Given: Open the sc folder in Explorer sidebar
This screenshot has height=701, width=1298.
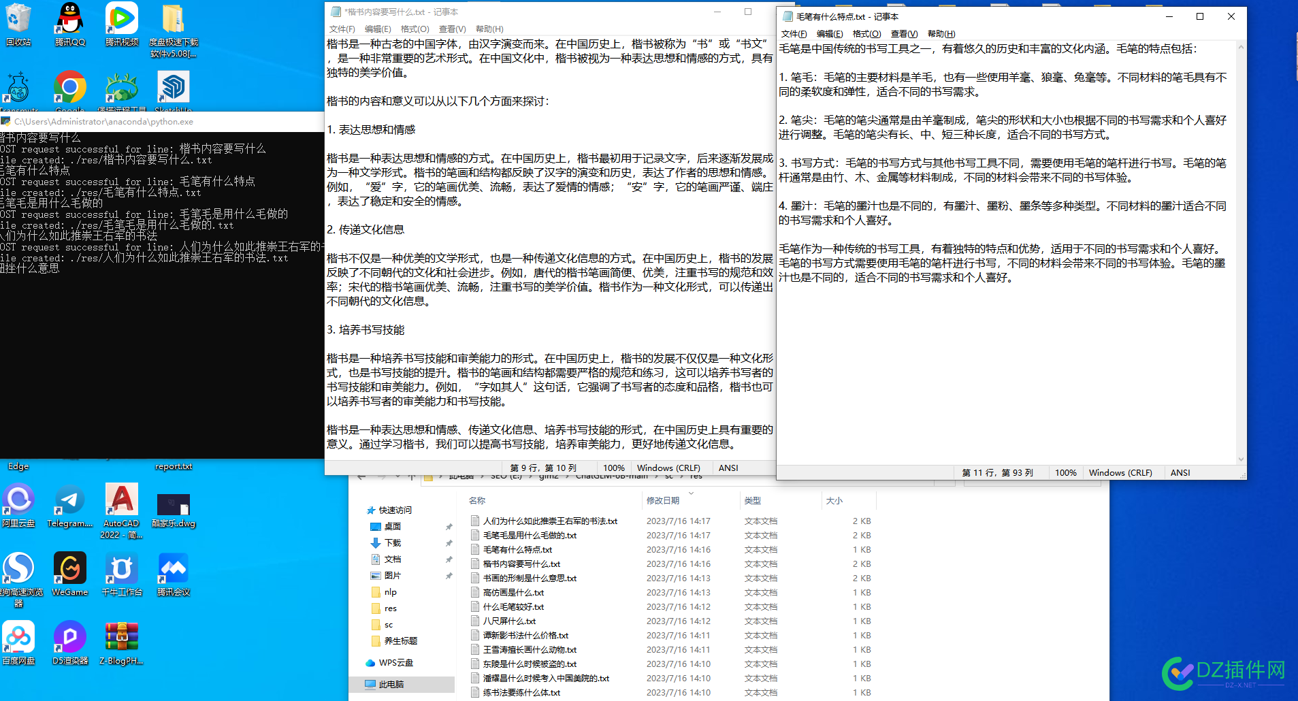Looking at the screenshot, I should (x=383, y=624).
